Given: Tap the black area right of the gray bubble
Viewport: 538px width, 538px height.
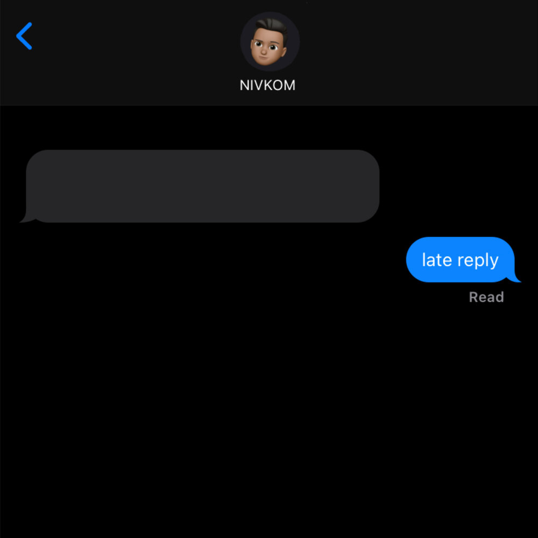Looking at the screenshot, I should tap(458, 186).
